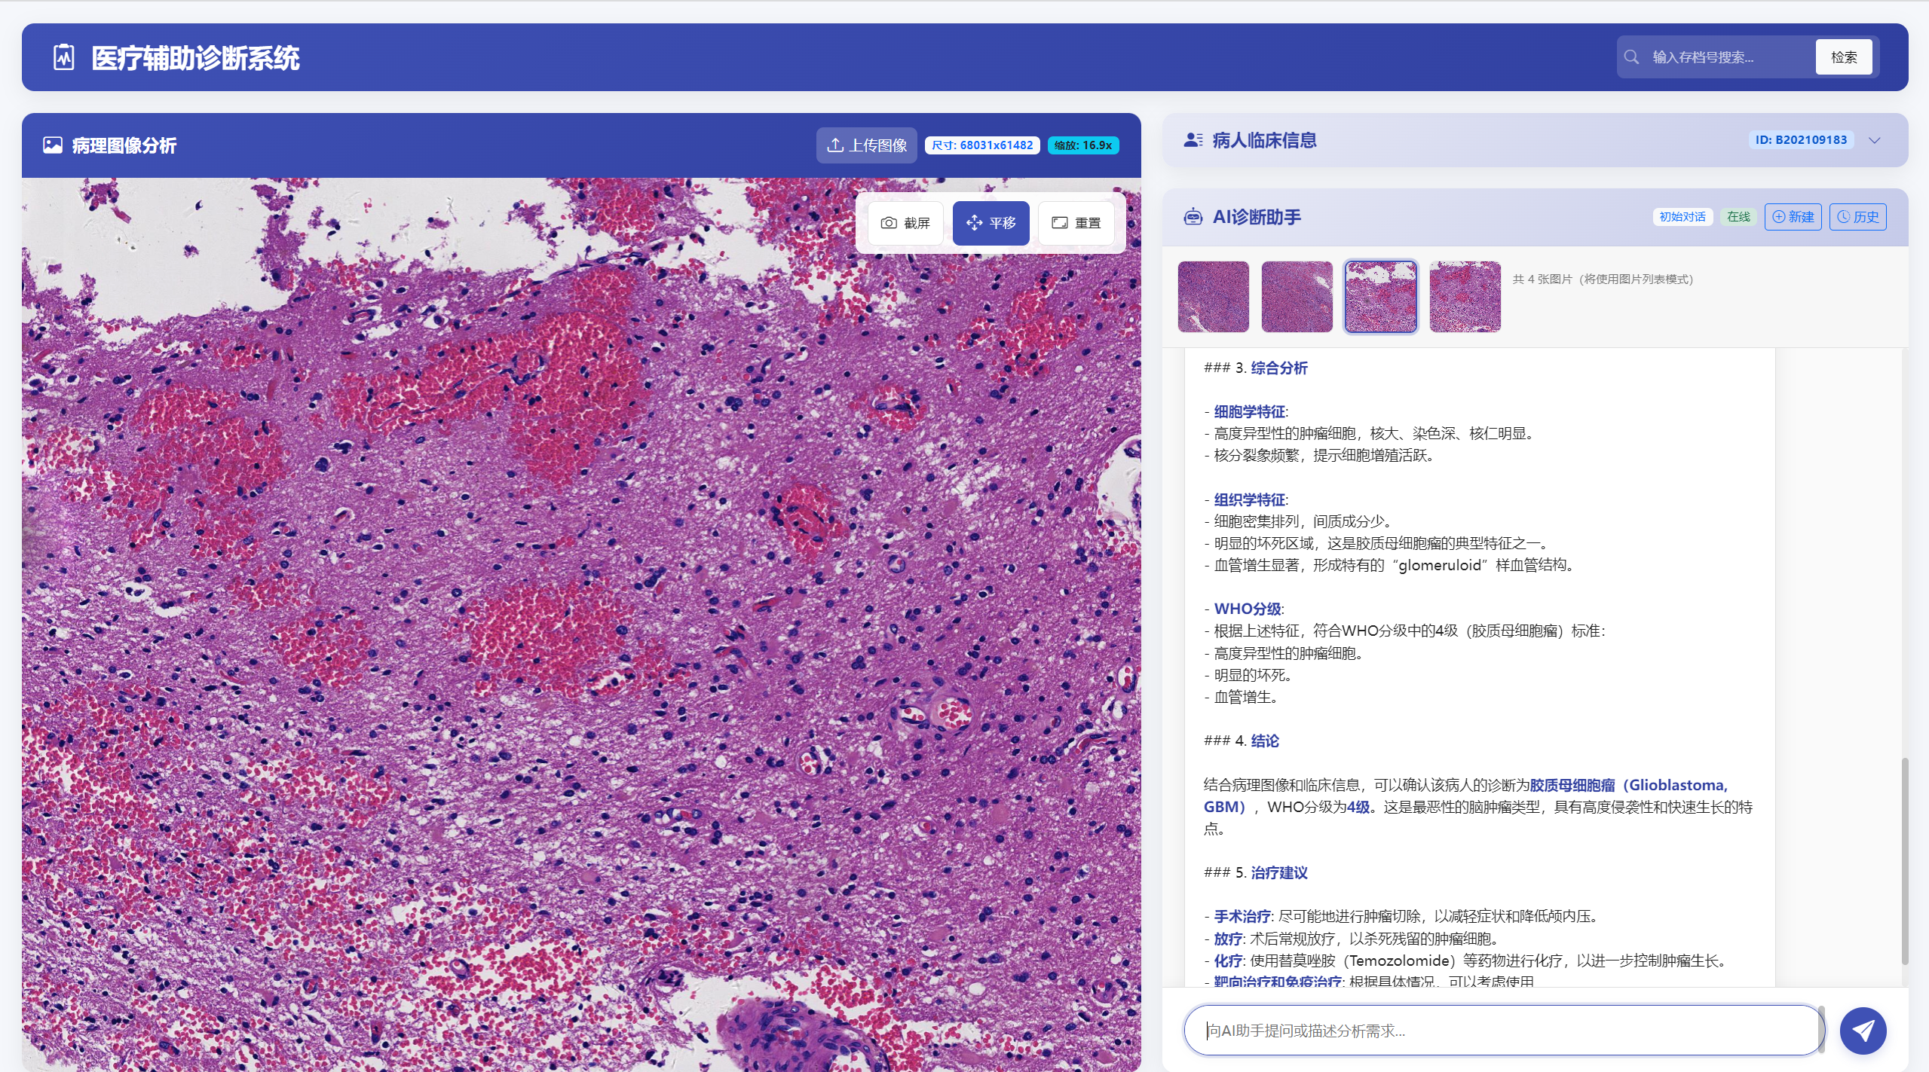
Task: Click the patient info person icon
Action: (x=1193, y=140)
